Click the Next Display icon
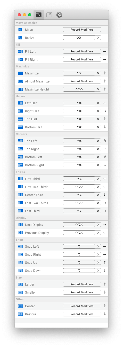 (x=20, y=225)
